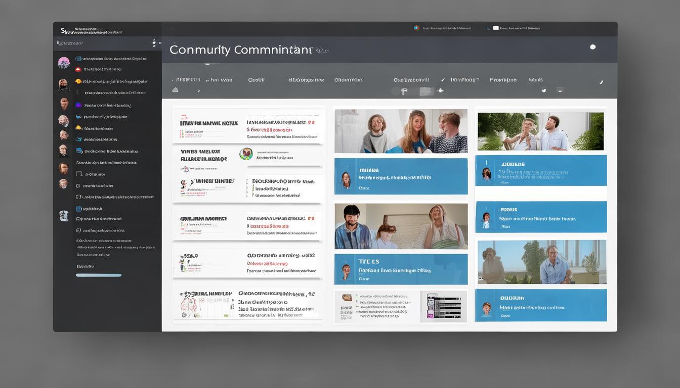Click the white circle icon in header
The width and height of the screenshot is (680, 388).
tap(592, 47)
